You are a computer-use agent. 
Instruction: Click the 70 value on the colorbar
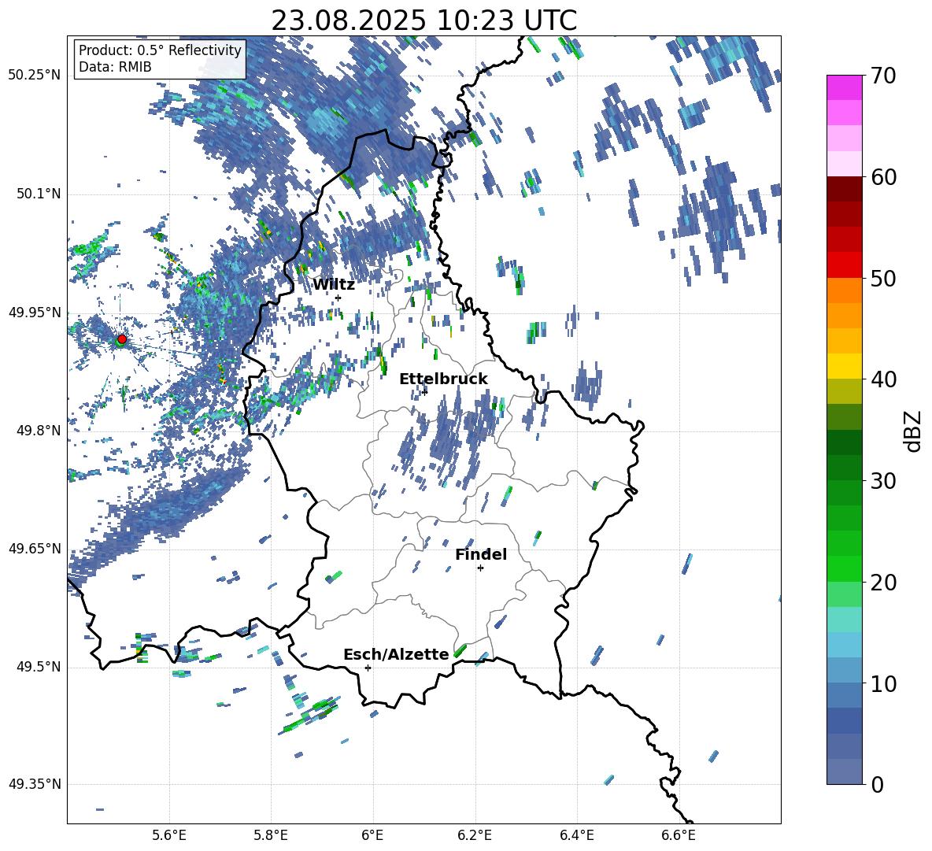coord(883,76)
